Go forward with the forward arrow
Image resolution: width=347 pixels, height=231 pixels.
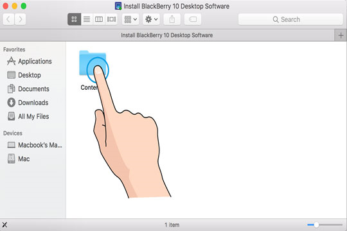point(20,19)
